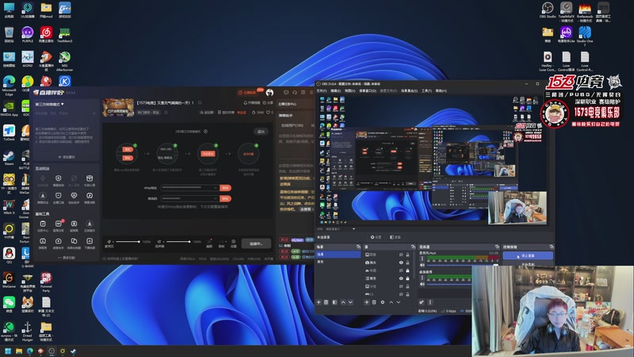634x357 pixels.
Task: Copy the stream key with orange button
Action: [226, 198]
